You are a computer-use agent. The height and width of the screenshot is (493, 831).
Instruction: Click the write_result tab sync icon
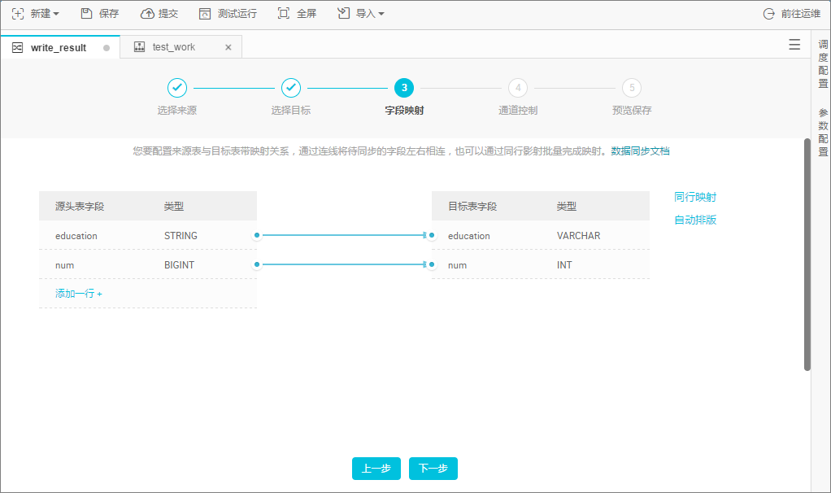tap(18, 48)
